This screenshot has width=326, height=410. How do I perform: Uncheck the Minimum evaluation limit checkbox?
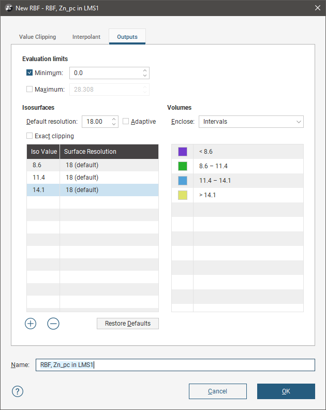(29, 72)
